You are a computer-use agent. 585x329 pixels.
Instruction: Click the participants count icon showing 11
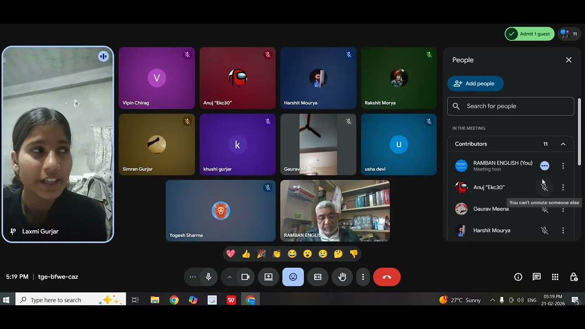[x=569, y=34]
